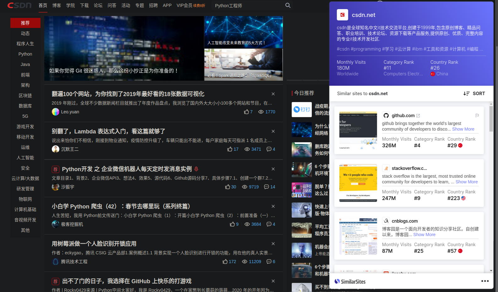This screenshot has width=498, height=292.
Task: Click SORT button in similar sites
Action: 474,94
